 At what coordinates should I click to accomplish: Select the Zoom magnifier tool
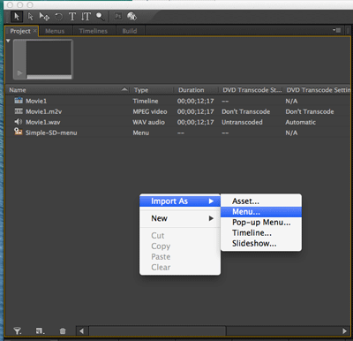100,17
